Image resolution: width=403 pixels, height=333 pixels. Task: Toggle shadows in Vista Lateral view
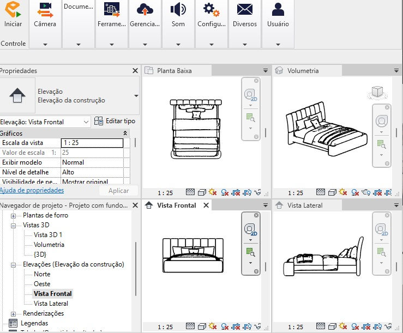355,326
